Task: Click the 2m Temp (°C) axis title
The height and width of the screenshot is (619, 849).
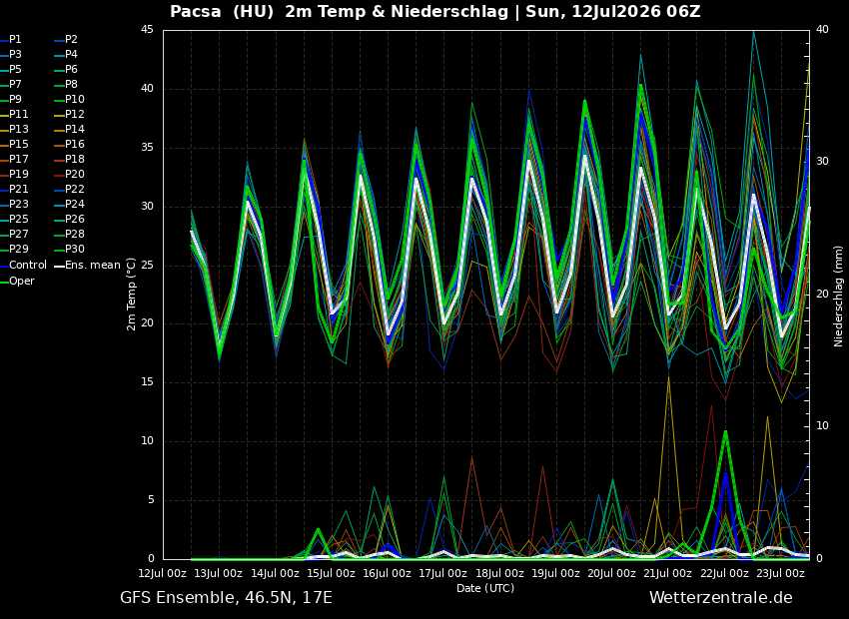Action: [x=132, y=295]
